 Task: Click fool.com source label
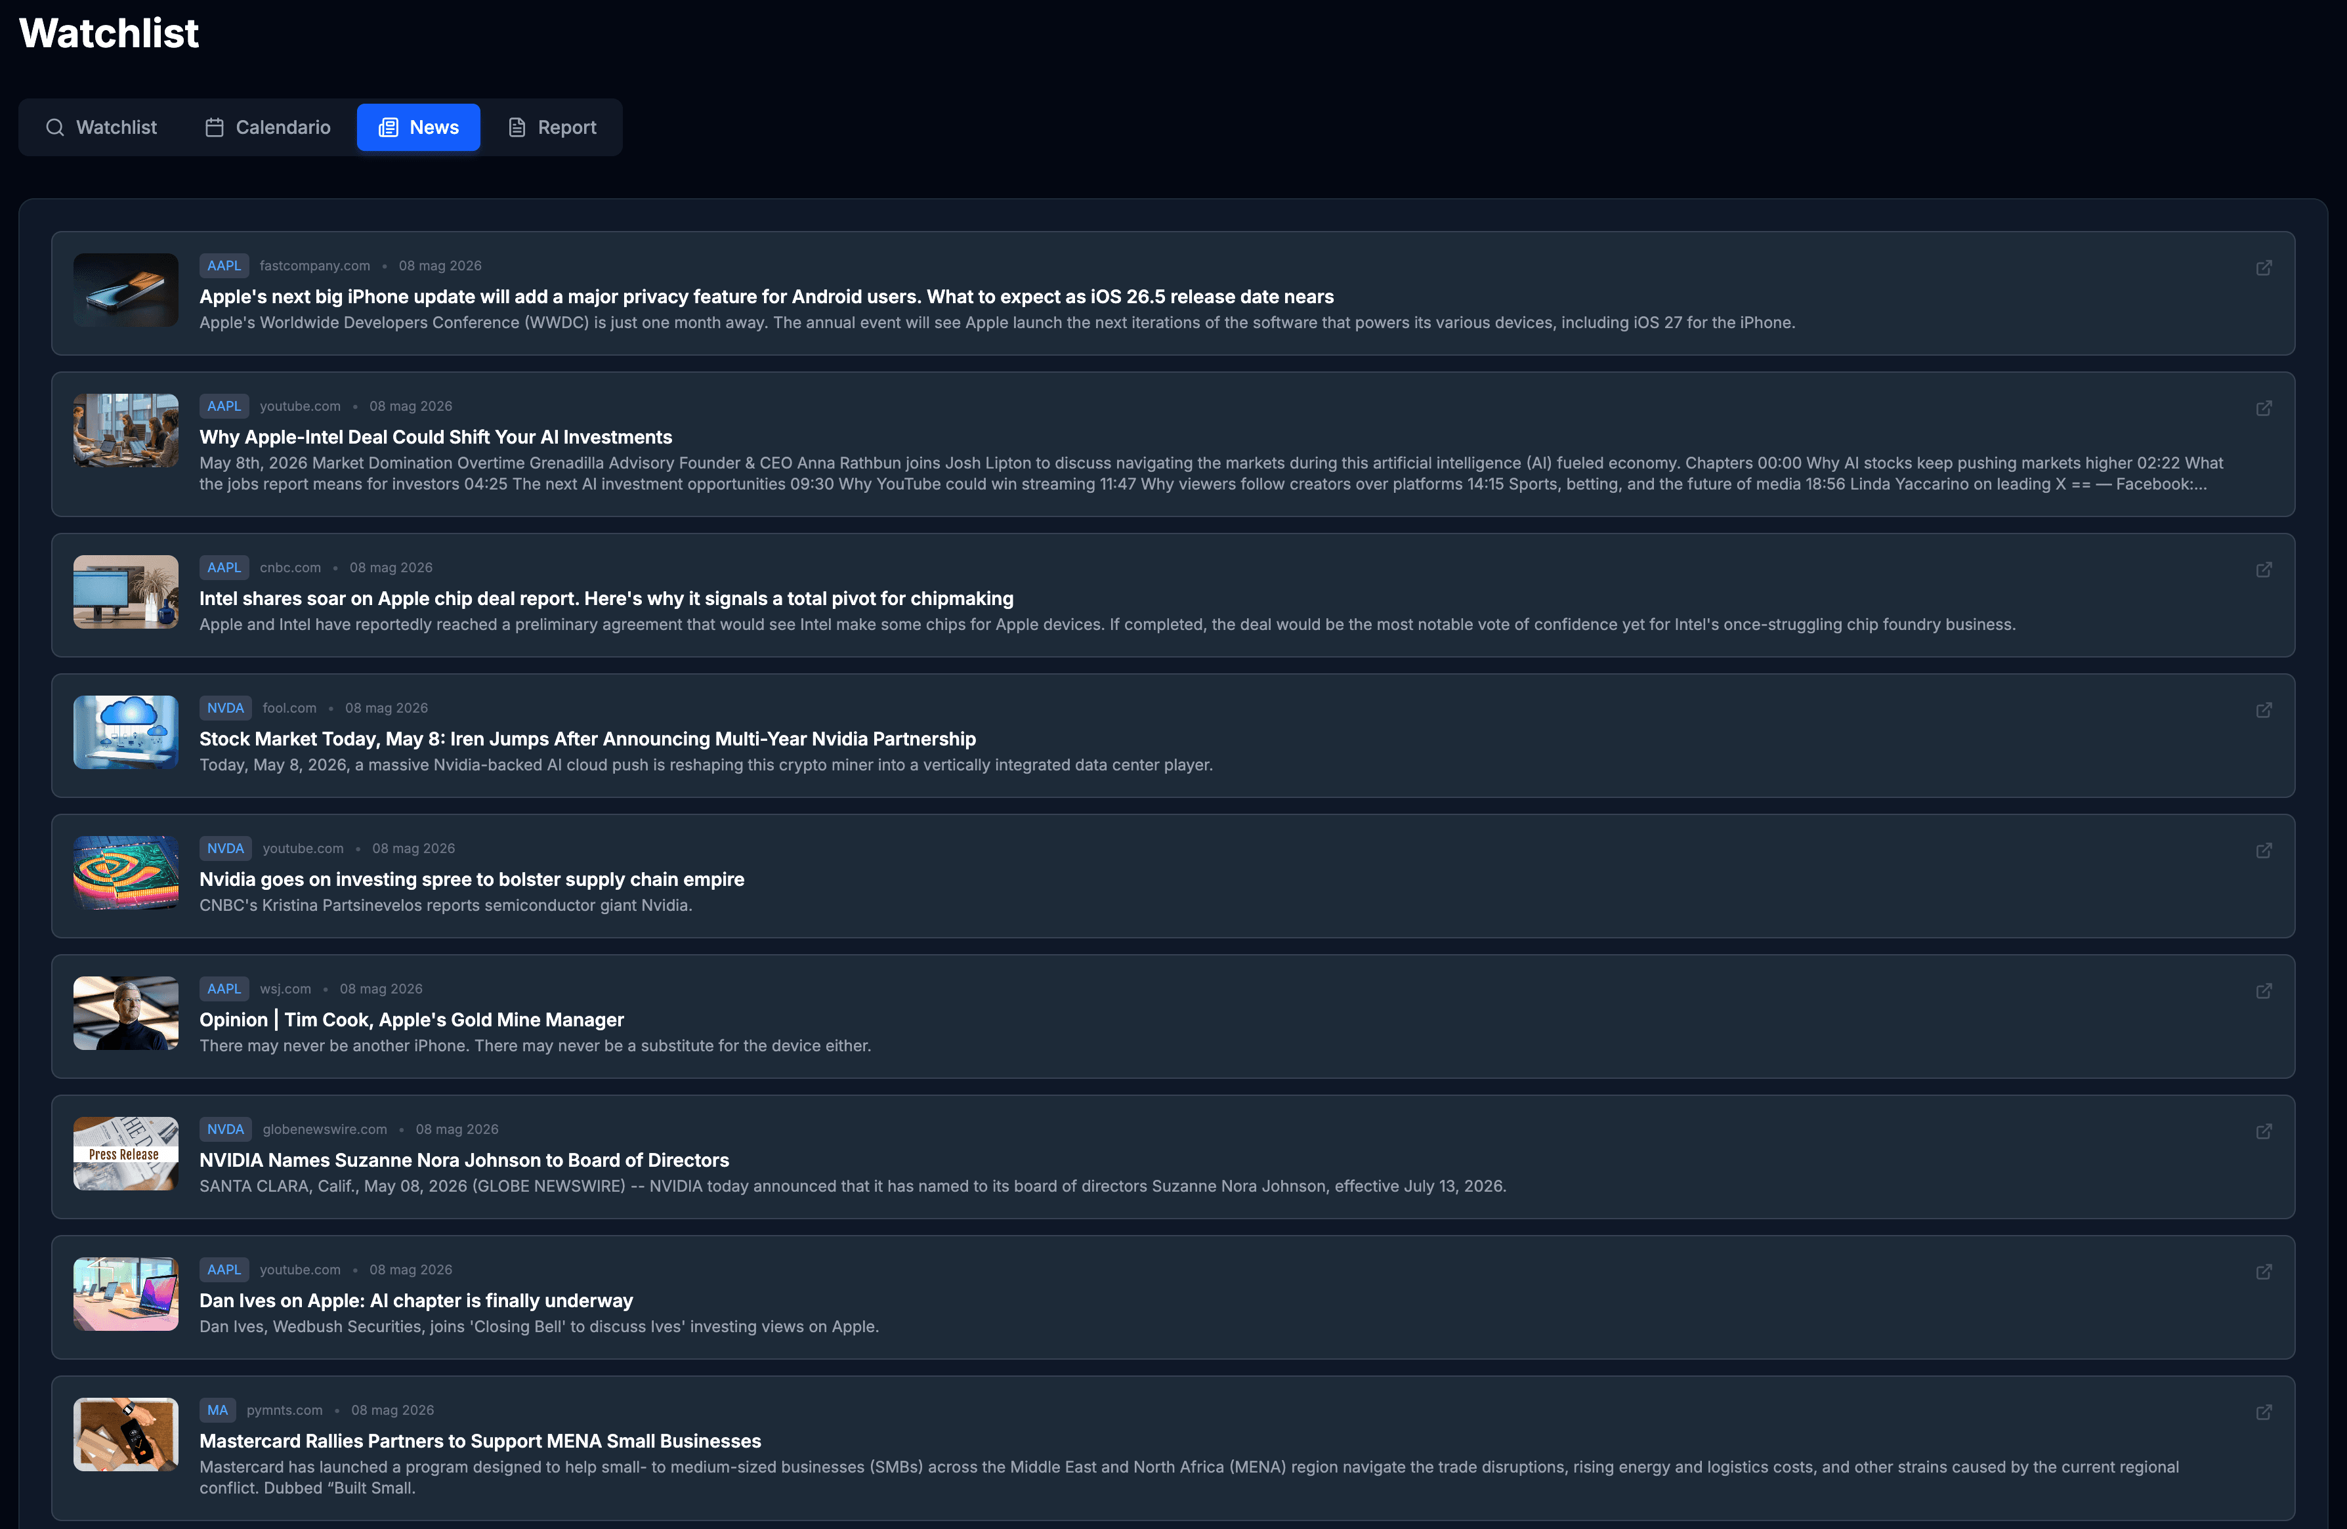(289, 708)
